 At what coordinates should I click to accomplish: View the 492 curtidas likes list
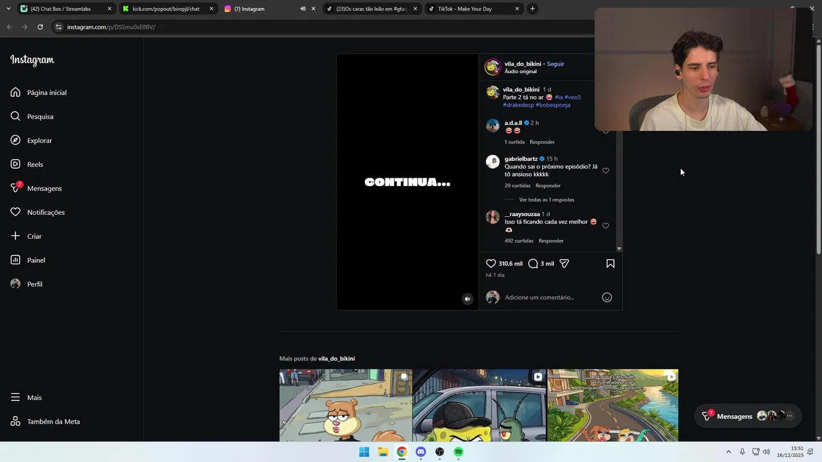point(519,241)
